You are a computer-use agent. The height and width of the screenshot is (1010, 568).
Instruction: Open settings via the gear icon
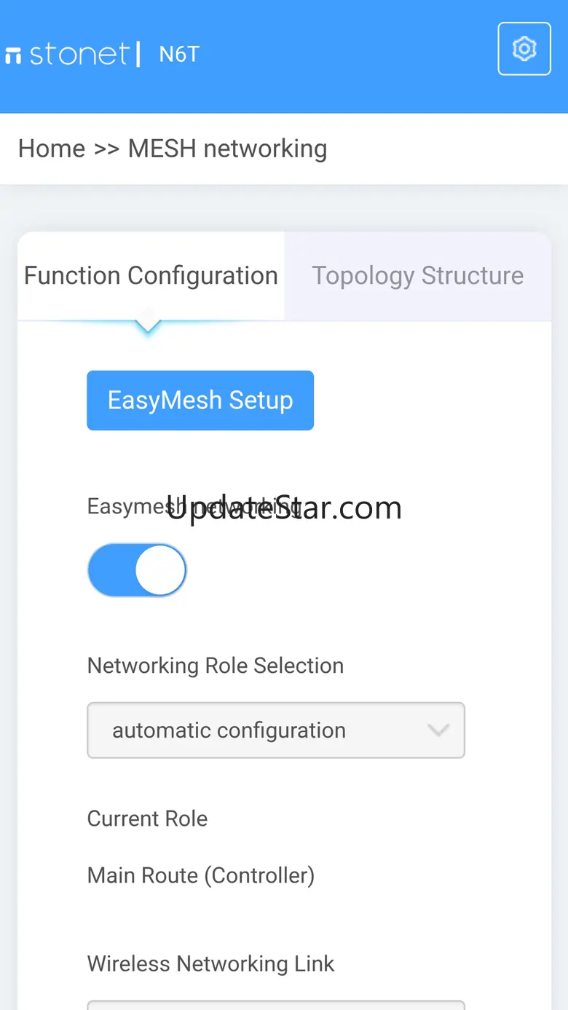tap(524, 49)
